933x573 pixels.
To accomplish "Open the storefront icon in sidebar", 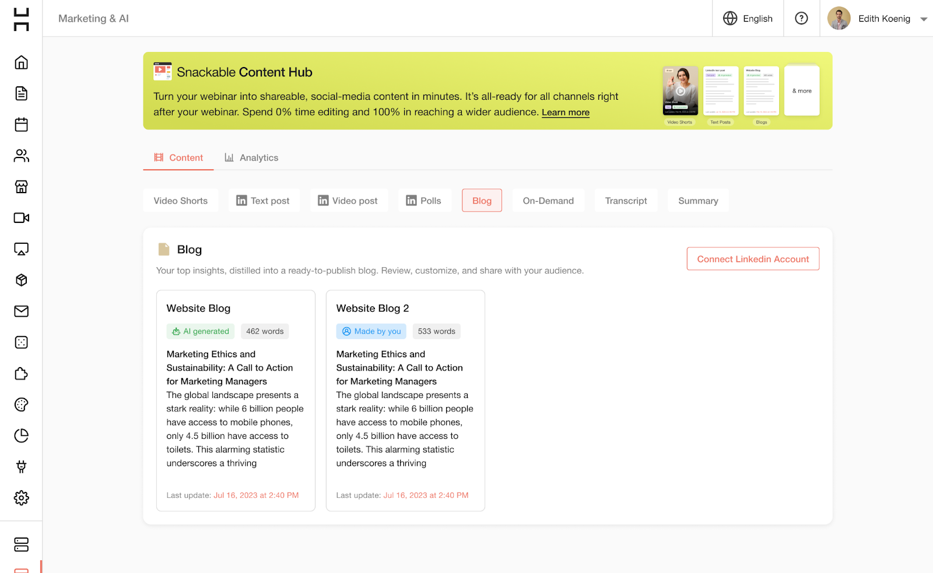I will (x=21, y=187).
